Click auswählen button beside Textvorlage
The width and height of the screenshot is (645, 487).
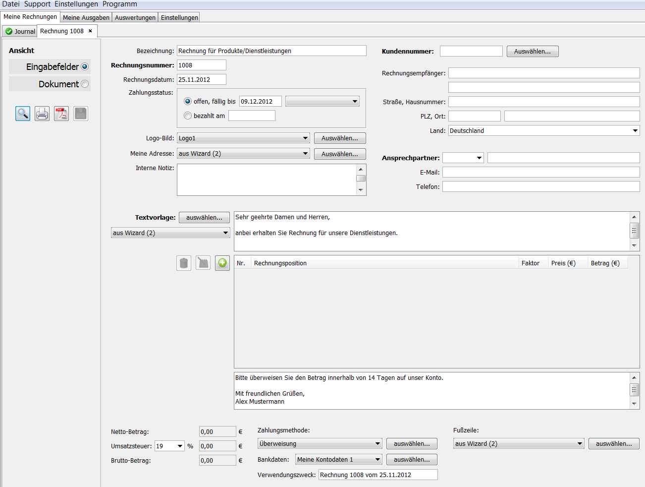point(204,218)
